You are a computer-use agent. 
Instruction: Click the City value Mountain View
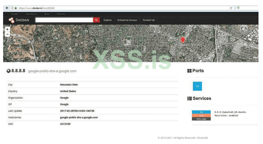[x=69, y=85]
